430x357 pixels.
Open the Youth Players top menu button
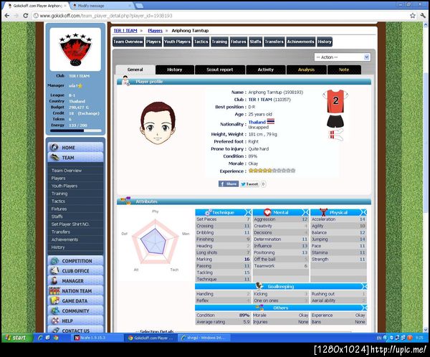tap(177, 42)
